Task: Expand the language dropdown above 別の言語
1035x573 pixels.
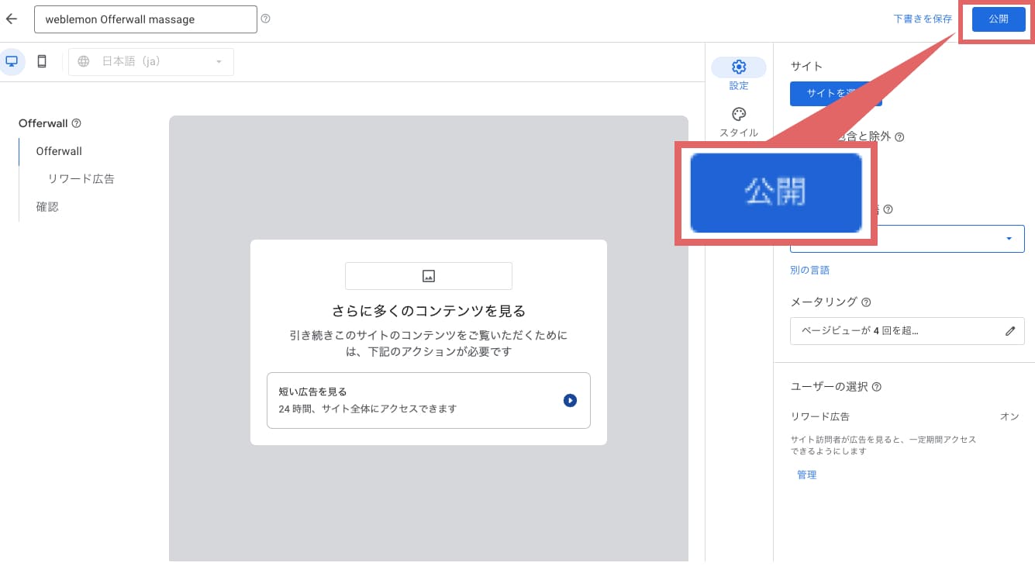Action: (906, 238)
